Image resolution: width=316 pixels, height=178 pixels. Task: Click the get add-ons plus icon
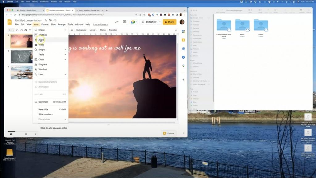click(x=183, y=79)
